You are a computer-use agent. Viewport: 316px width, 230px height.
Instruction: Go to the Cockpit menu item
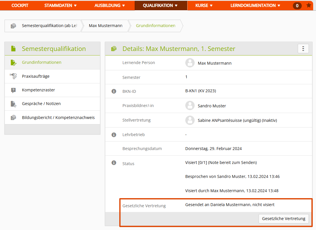tap(20, 5)
